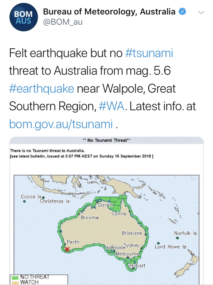
Task: Expand the tweet options chevron
Action: (201, 12)
